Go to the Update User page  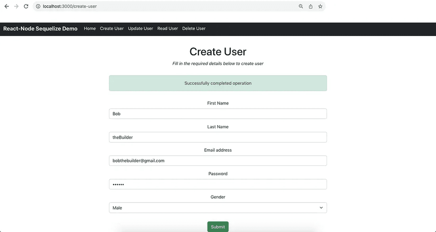(140, 29)
